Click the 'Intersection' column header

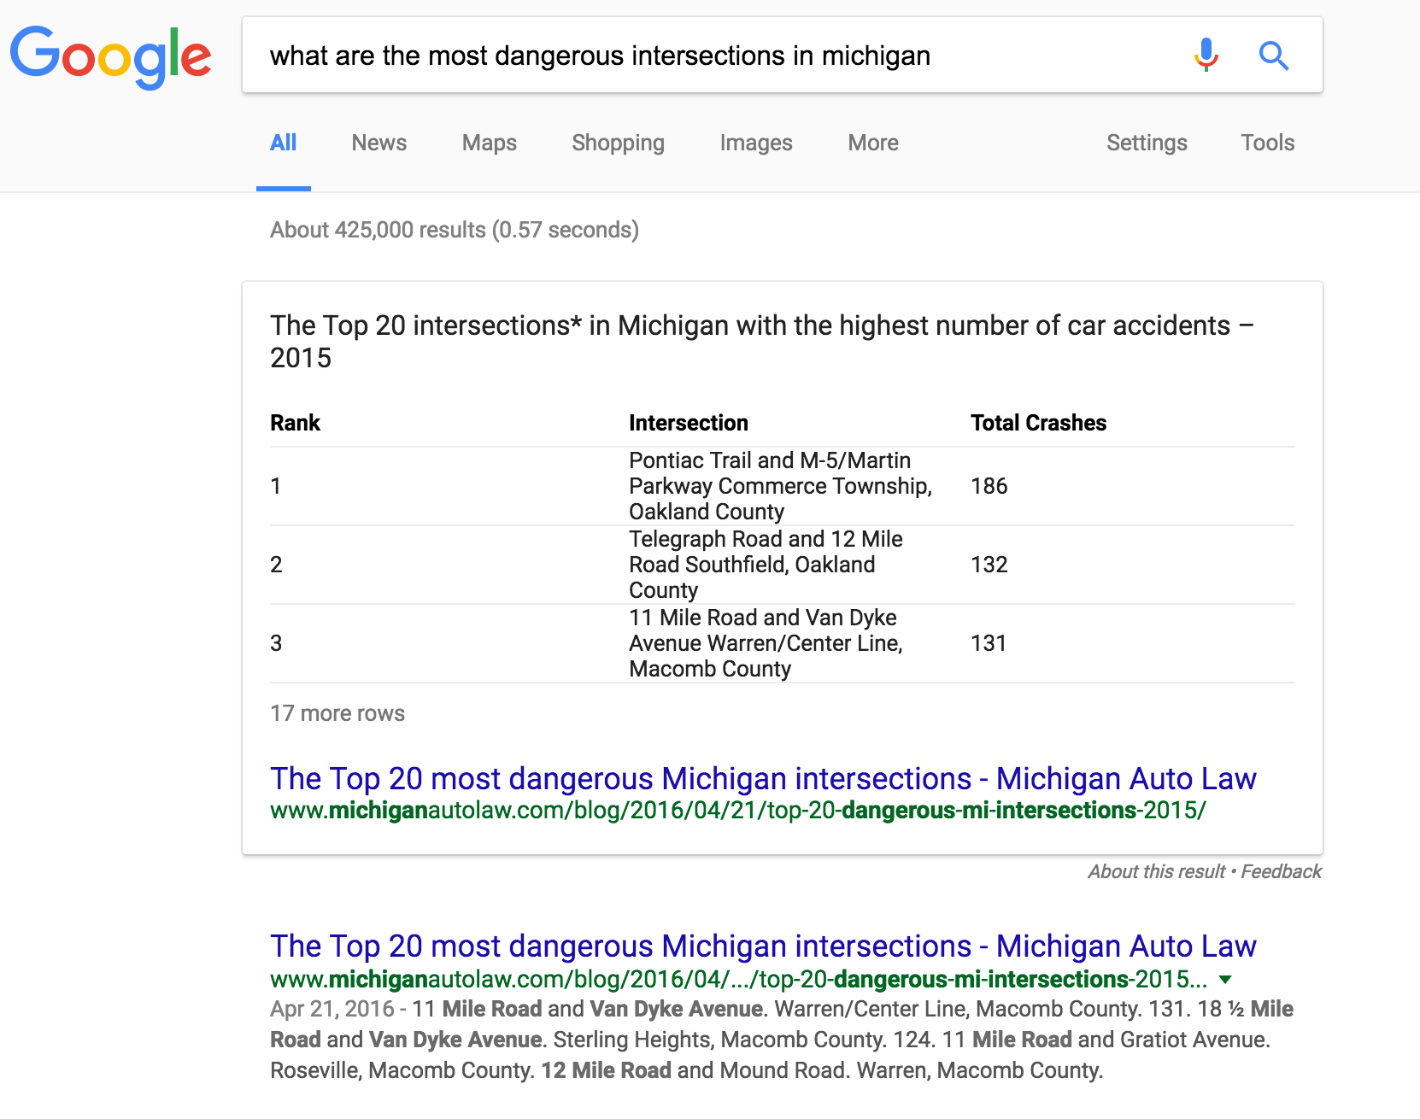point(689,423)
